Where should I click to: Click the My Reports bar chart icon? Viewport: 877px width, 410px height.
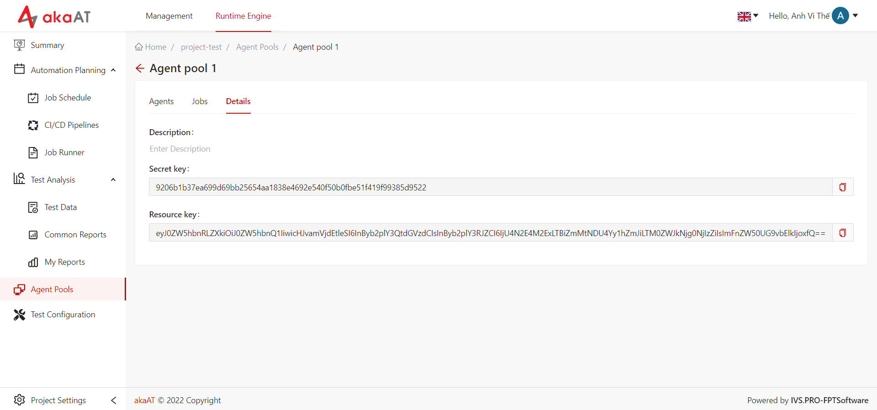[33, 262]
